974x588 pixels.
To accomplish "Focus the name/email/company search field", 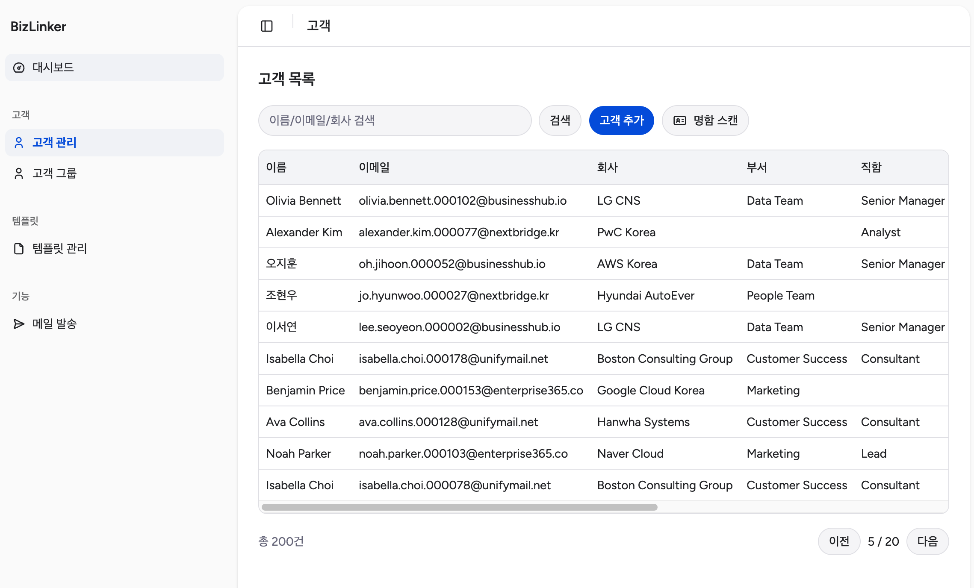I will [394, 121].
